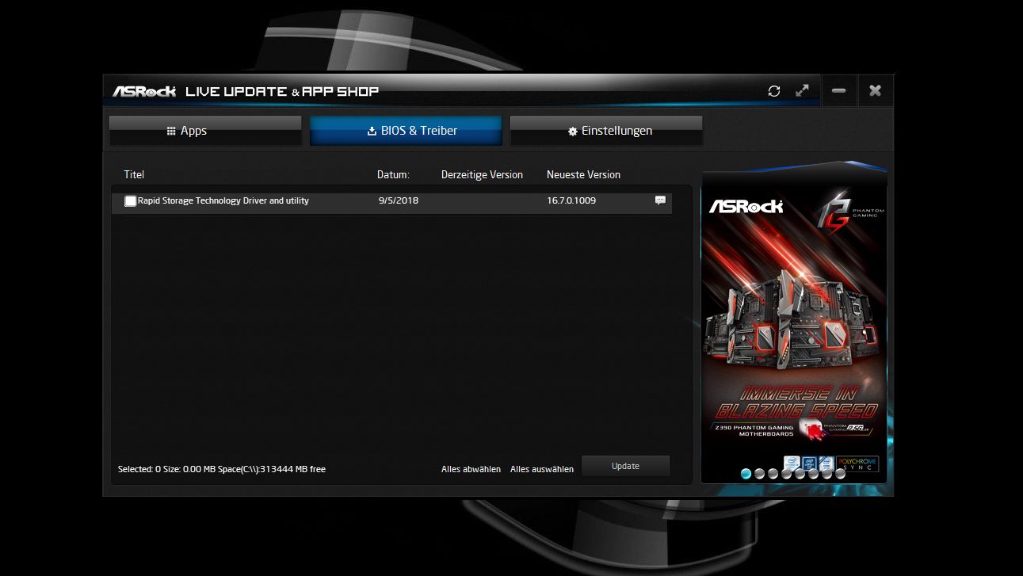Expand window using the diagonal arrows icon
The width and height of the screenshot is (1023, 576).
click(803, 91)
